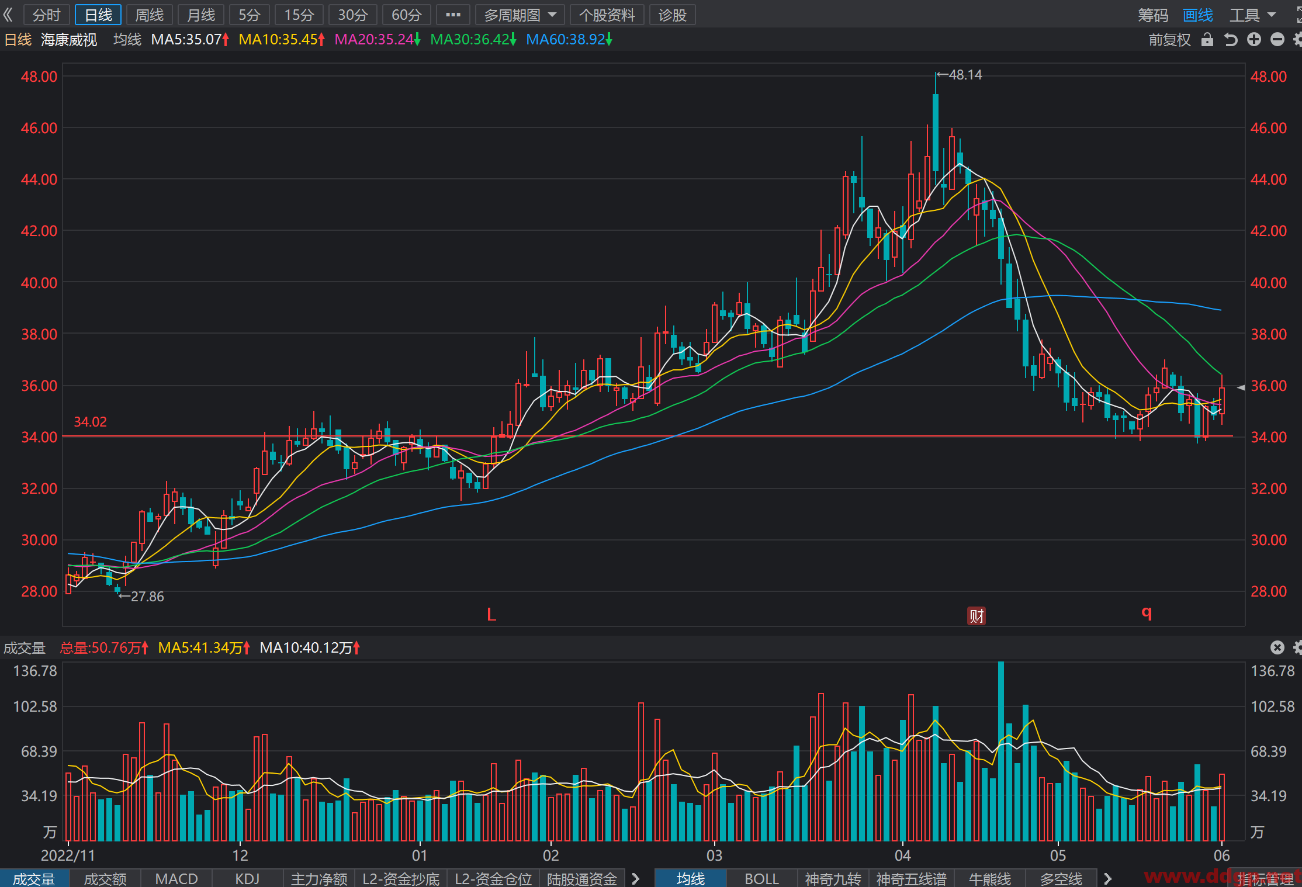This screenshot has width=1302, height=887.
Task: Select the MACD indicator tab
Action: tap(176, 878)
